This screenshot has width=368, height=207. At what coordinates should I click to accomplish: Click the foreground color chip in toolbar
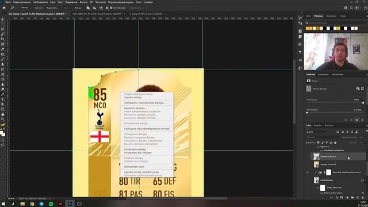pyautogui.click(x=1, y=133)
